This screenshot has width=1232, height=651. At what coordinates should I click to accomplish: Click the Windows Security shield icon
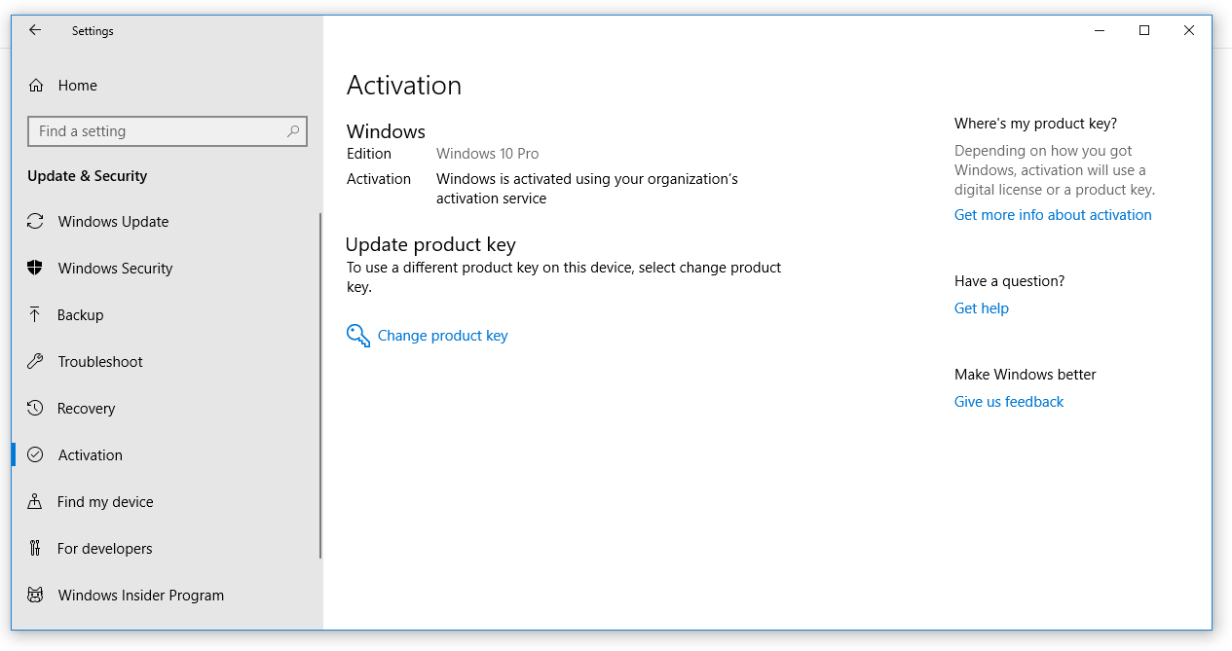[35, 269]
